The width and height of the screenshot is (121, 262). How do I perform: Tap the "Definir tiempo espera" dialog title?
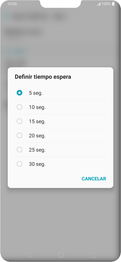(43, 77)
